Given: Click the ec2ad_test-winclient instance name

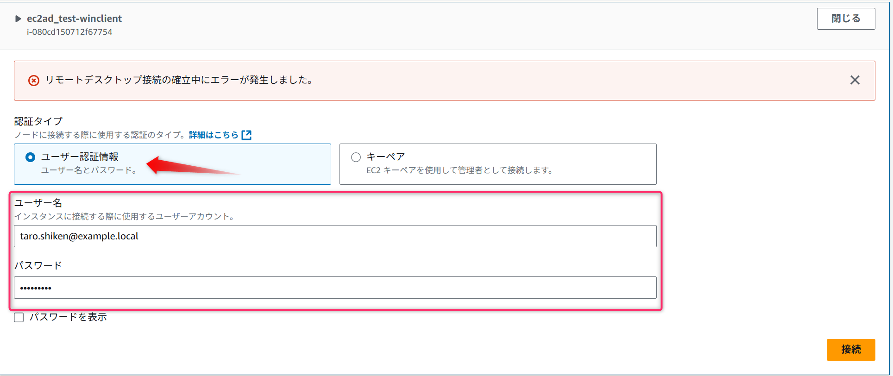Looking at the screenshot, I should 74,19.
